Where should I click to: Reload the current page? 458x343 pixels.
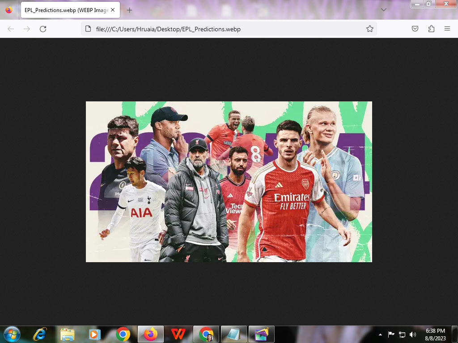(x=43, y=29)
